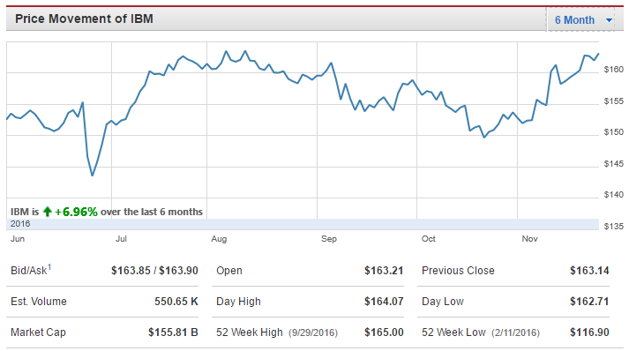This screenshot has height=351, width=629.
Task: Click the Day Low value $162.71
Action: pos(589,302)
